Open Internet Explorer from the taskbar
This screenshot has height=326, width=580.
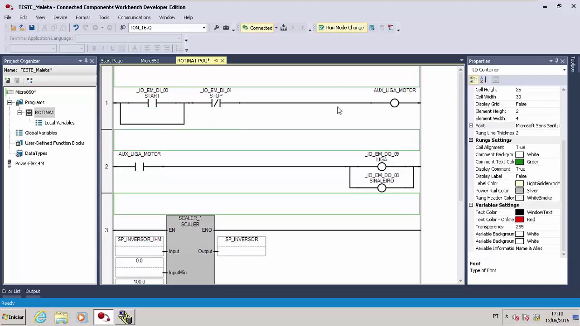pos(40,317)
